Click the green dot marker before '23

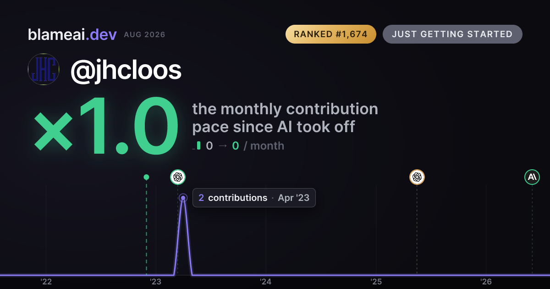click(x=146, y=177)
